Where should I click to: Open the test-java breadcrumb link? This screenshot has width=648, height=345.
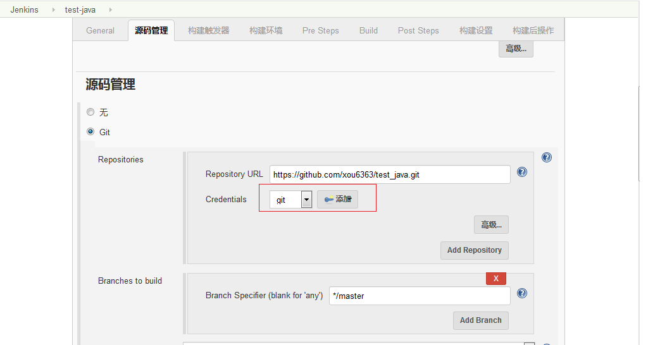[80, 10]
